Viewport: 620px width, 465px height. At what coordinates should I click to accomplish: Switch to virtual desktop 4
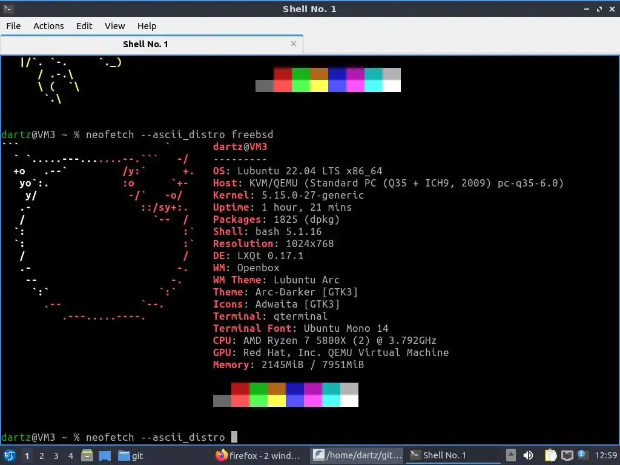pos(71,456)
